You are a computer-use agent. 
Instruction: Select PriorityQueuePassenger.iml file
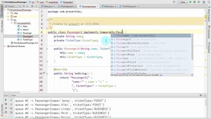click(24, 43)
